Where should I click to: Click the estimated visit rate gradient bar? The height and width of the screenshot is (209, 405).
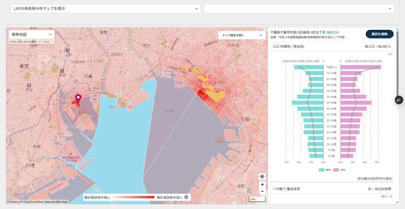pyautogui.click(x=133, y=198)
